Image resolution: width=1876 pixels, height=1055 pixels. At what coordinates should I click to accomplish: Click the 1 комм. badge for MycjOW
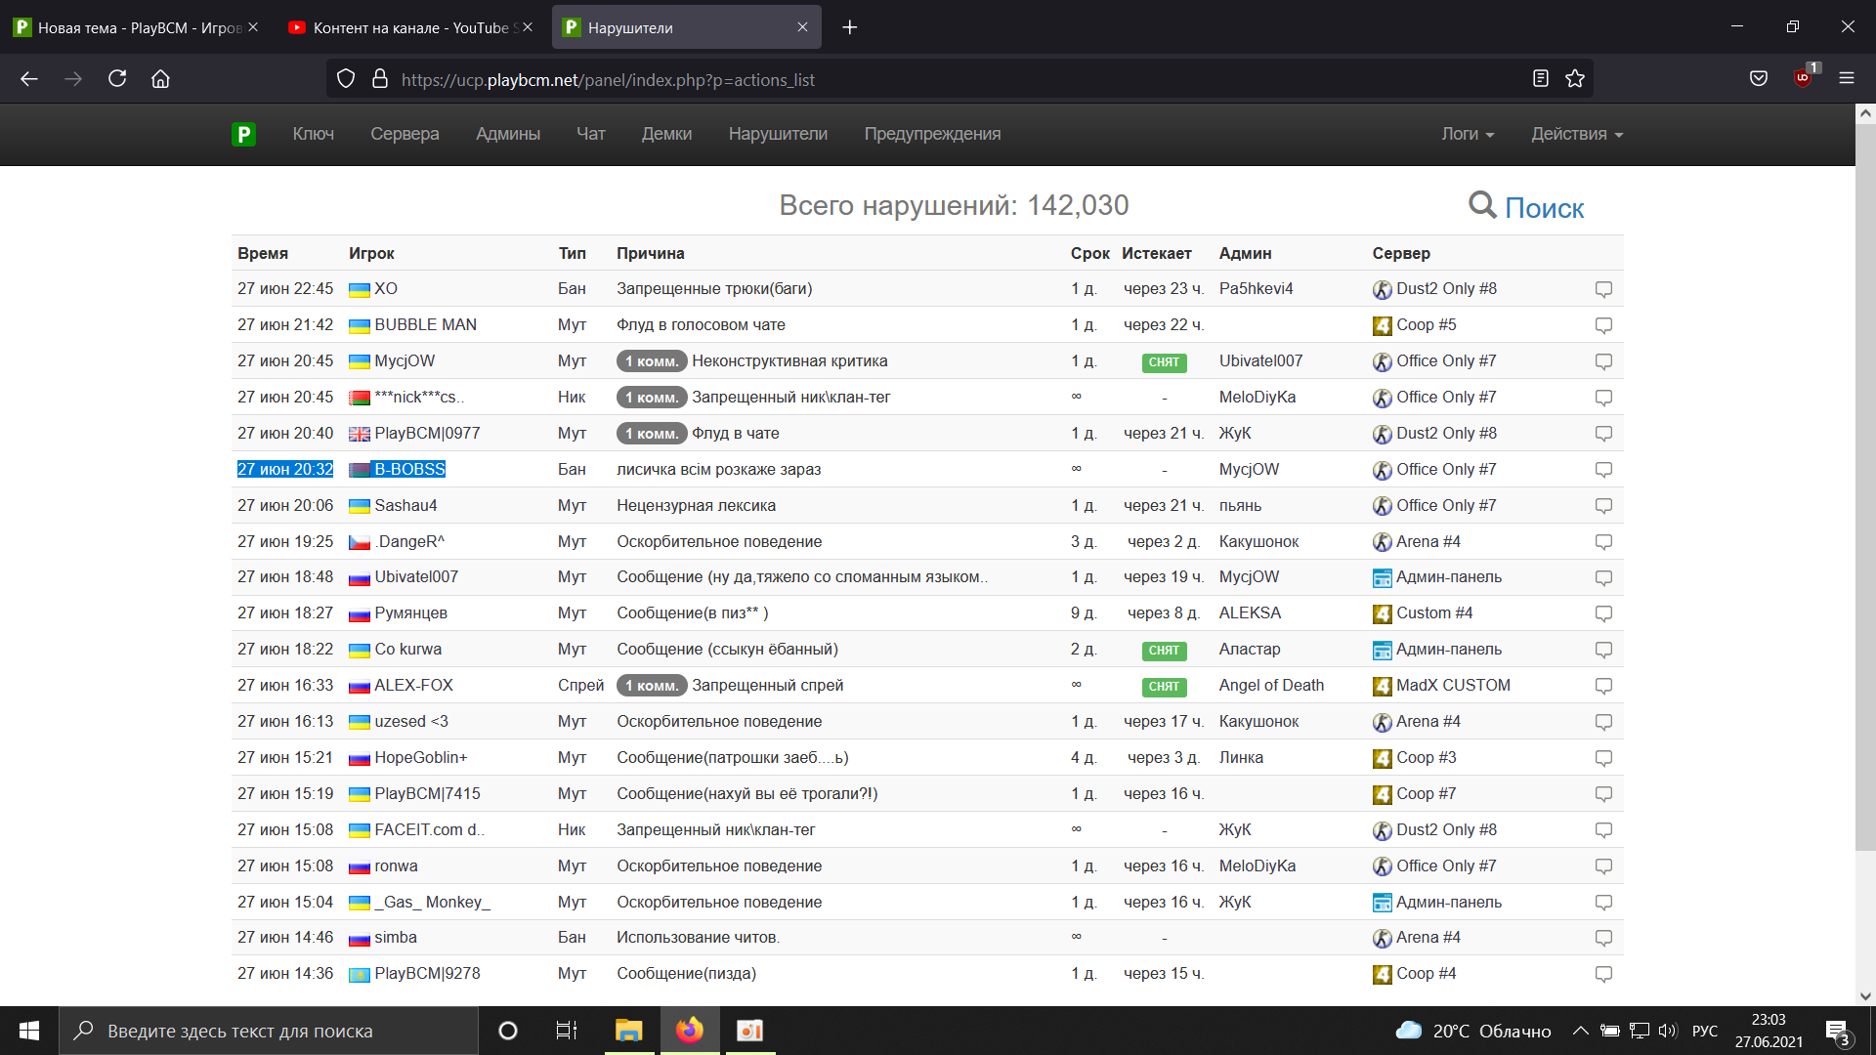click(652, 361)
